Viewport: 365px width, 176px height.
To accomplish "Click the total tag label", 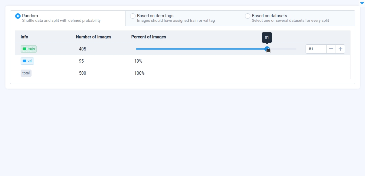I will (x=26, y=73).
